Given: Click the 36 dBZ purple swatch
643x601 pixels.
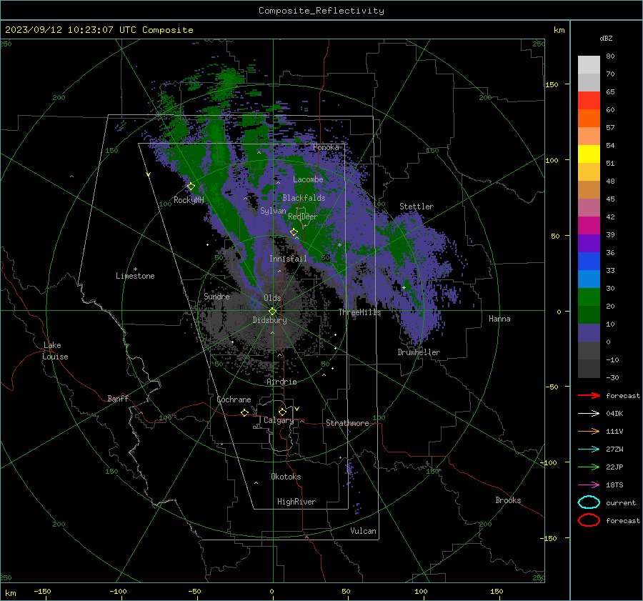Looking at the screenshot, I should click(589, 243).
